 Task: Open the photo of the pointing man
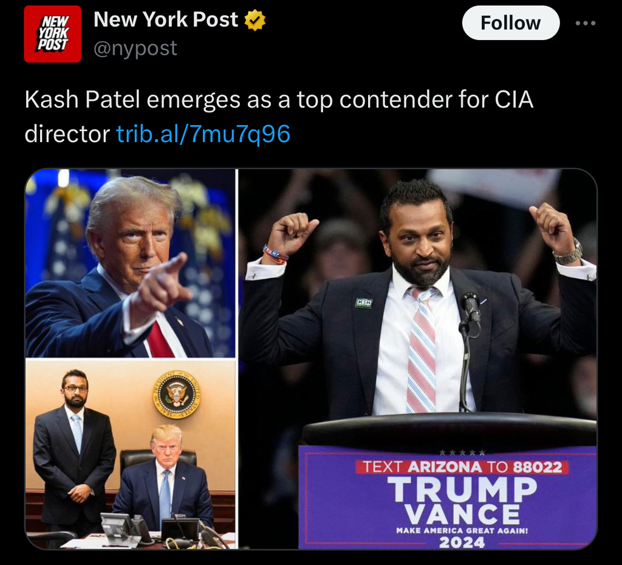[131, 263]
